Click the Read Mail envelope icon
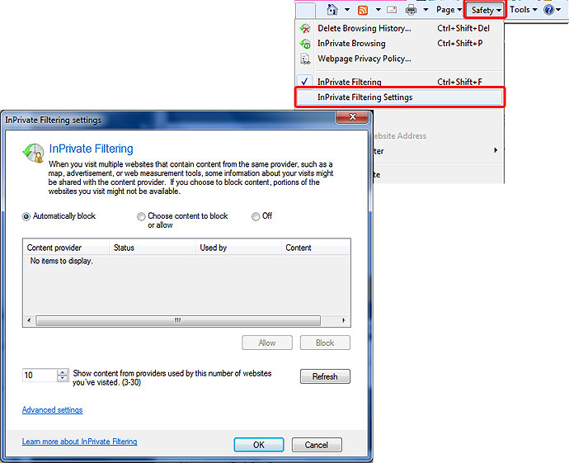Image resolution: width=569 pixels, height=463 pixels. tap(391, 10)
